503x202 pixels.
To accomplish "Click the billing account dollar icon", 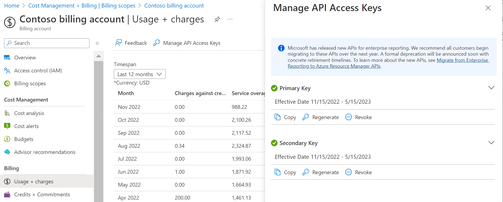I will [x=10, y=22].
